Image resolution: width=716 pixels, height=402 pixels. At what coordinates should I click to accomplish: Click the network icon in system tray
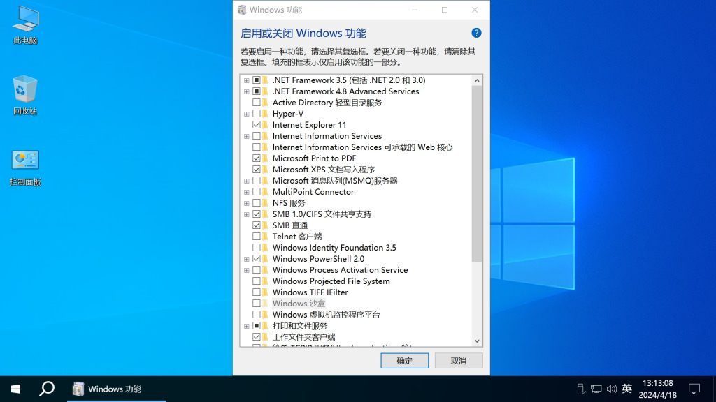coord(596,389)
